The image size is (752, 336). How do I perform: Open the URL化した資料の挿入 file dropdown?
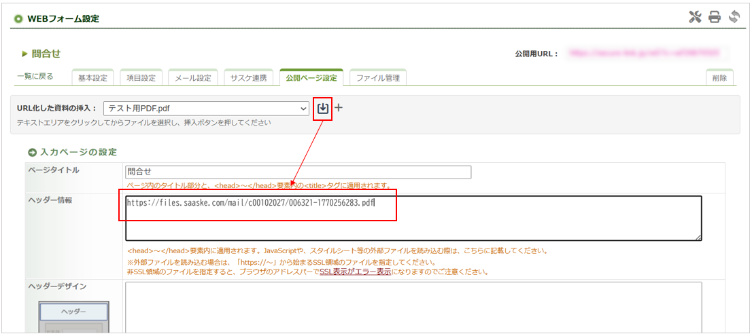(x=207, y=109)
